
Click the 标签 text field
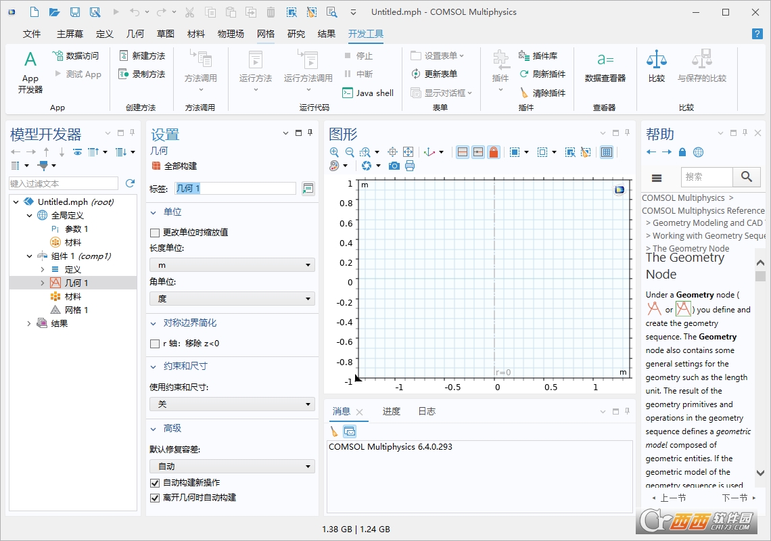point(235,189)
